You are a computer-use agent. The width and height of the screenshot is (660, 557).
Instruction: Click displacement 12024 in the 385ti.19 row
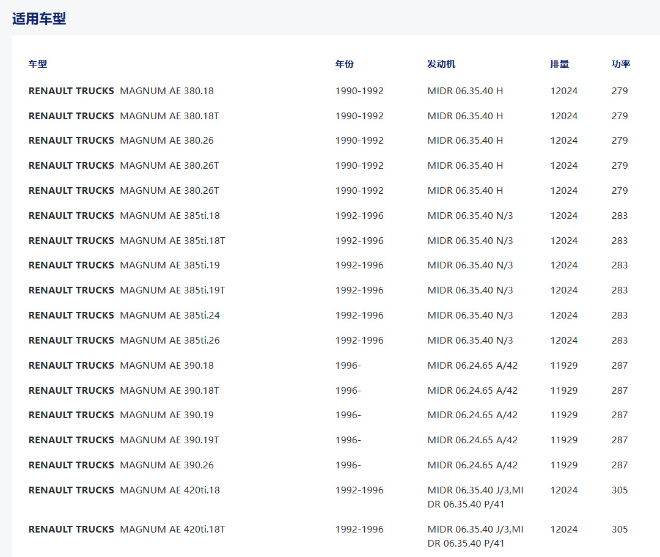(x=564, y=265)
